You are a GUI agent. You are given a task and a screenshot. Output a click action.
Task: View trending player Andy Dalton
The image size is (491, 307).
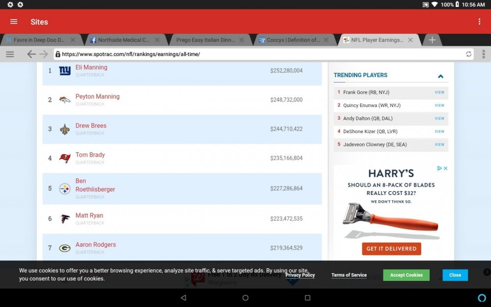coord(439,118)
